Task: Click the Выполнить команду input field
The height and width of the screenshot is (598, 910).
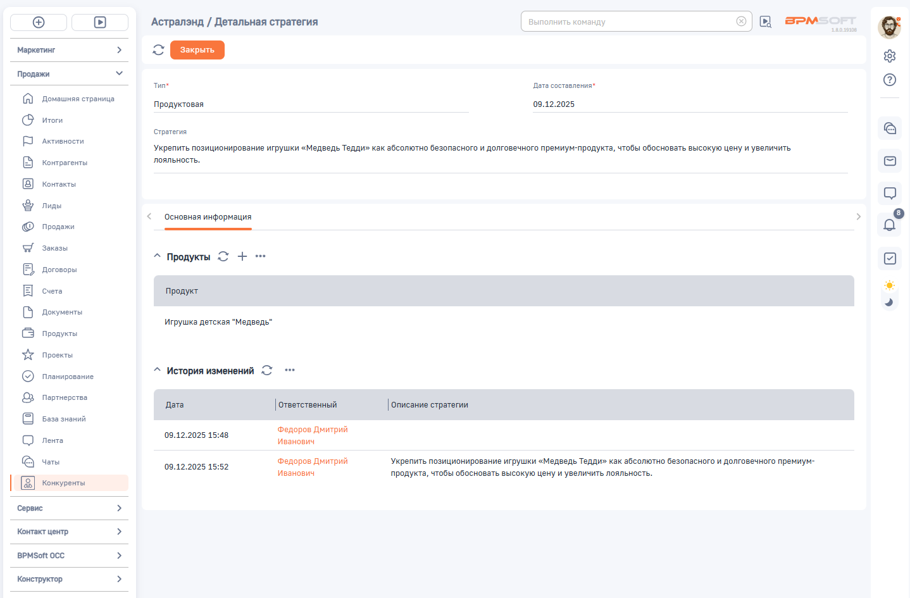Action: (x=630, y=22)
